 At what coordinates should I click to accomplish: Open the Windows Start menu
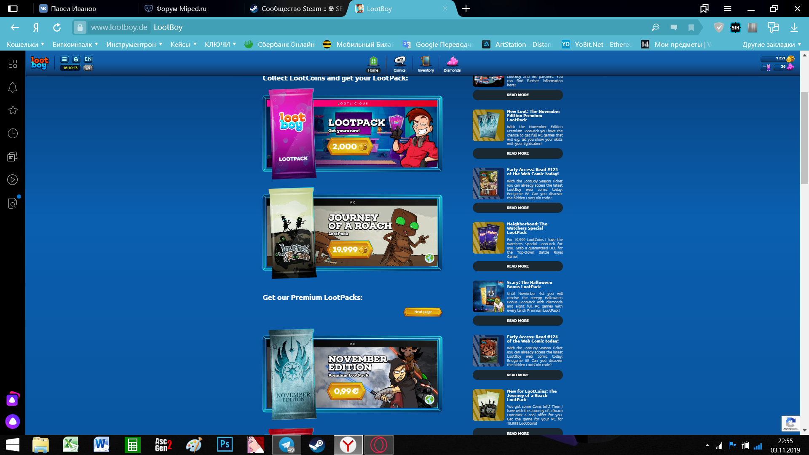coord(13,445)
